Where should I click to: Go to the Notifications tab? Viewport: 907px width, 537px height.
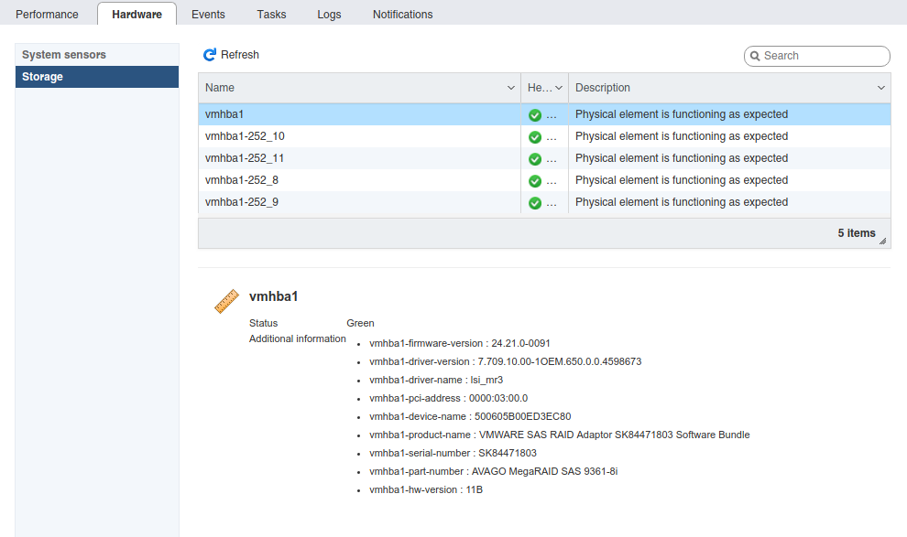402,15
